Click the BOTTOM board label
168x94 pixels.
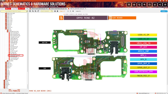[x=45, y=43]
